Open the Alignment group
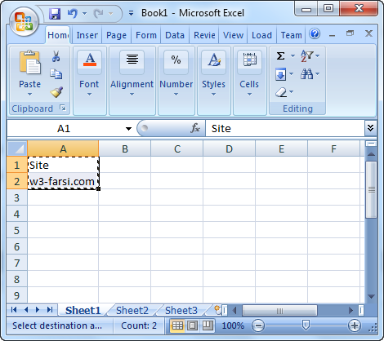384x341 pixels. pyautogui.click(x=132, y=81)
